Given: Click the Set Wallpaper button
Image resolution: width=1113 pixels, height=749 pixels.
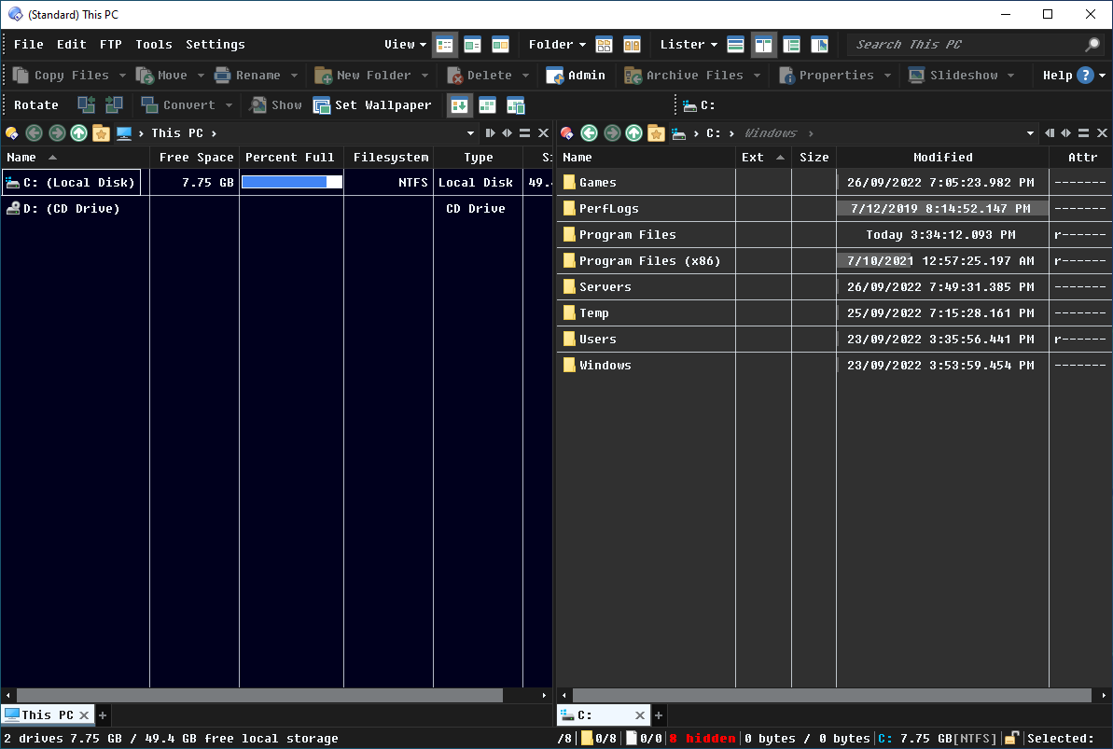Looking at the screenshot, I should (x=372, y=105).
